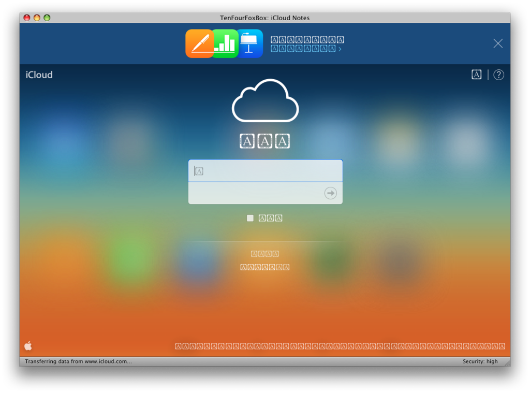Click the "Transferring data from www.icloud.com" status
Image resolution: width=530 pixels, height=393 pixels.
click(79, 361)
